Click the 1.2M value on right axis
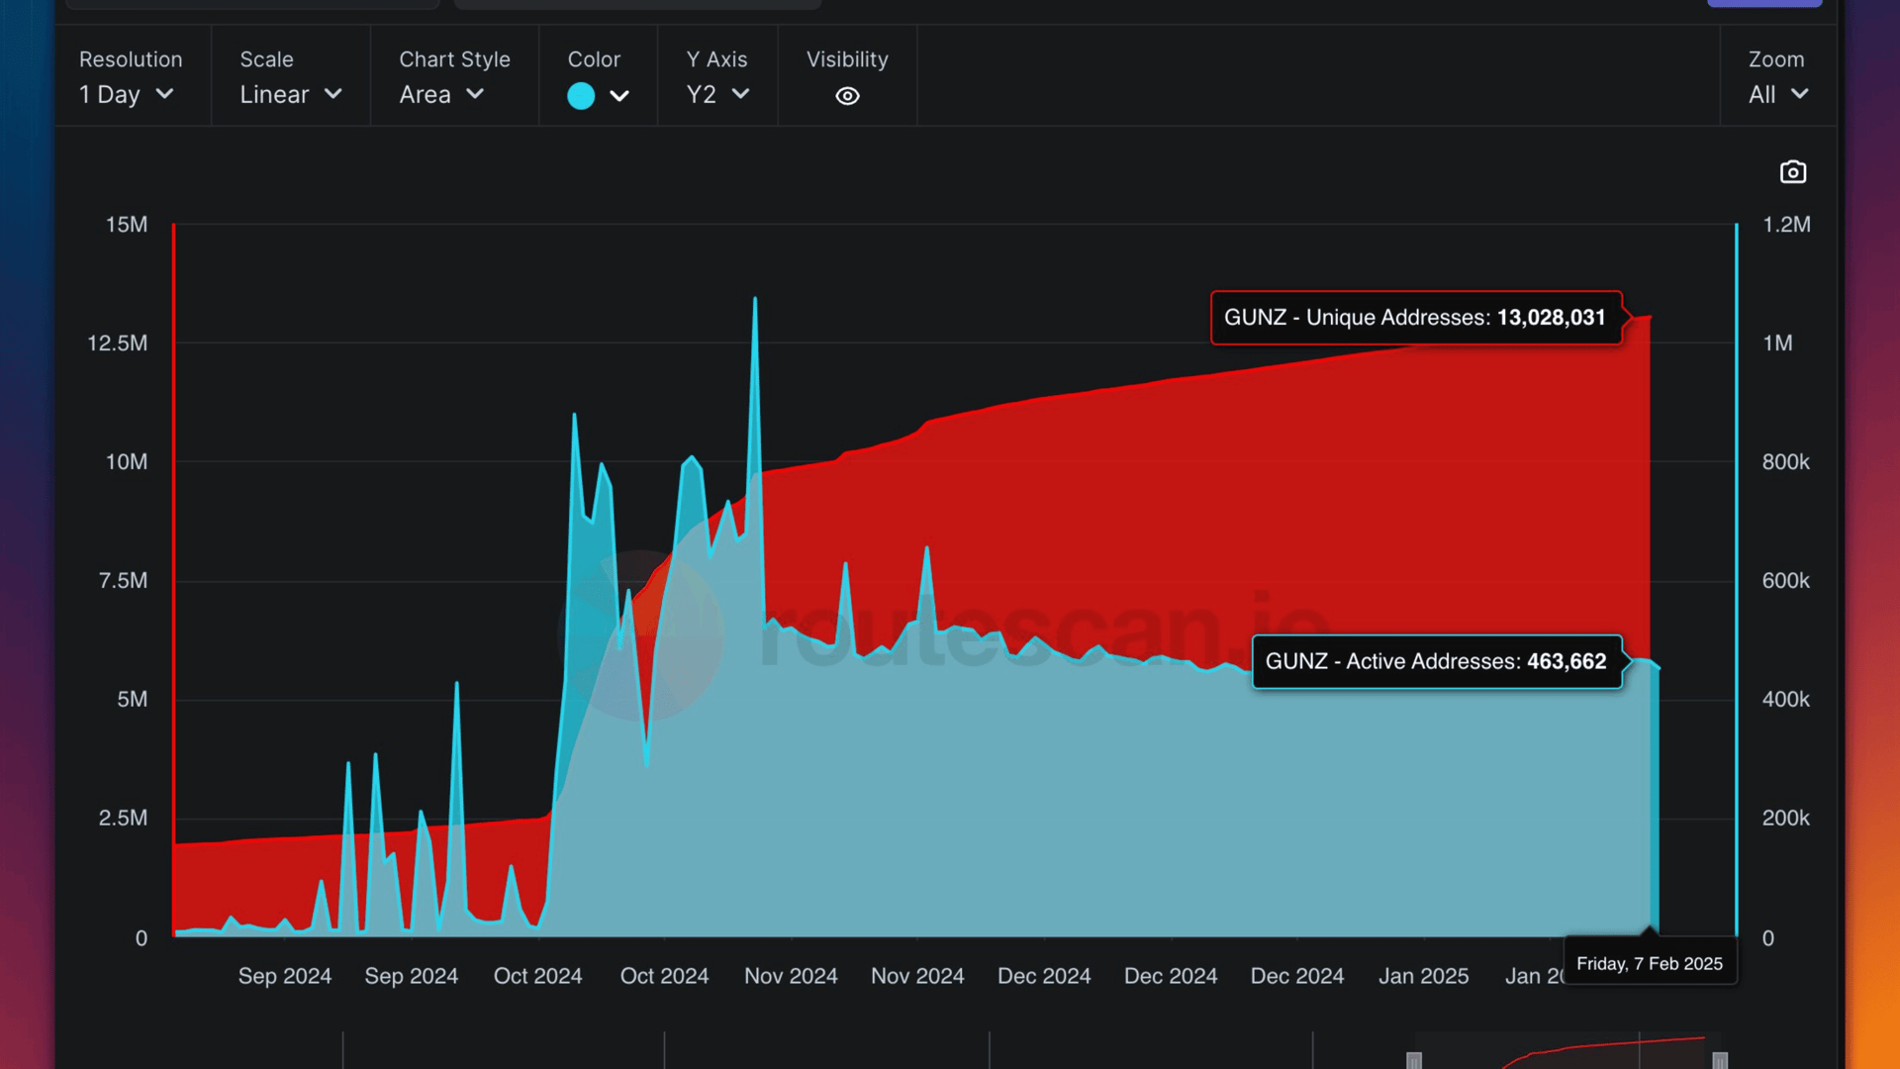1900x1069 pixels. coord(1784,225)
